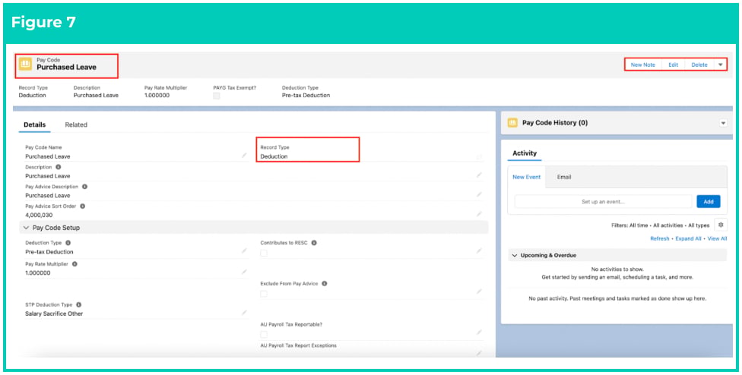
Task: Click the Pay Code History (0) title
Action: [x=555, y=123]
